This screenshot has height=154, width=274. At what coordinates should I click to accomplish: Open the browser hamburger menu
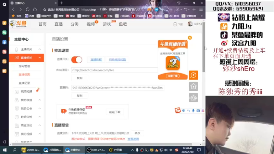pos(201,10)
